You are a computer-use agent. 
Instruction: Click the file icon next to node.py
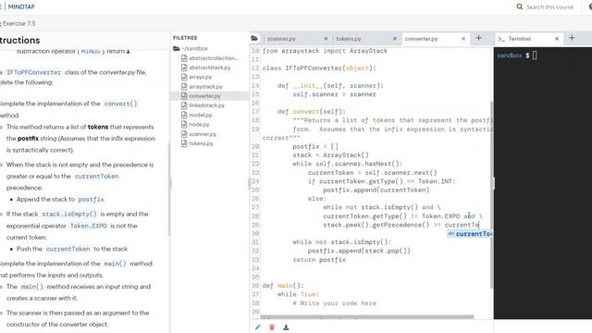(184, 124)
